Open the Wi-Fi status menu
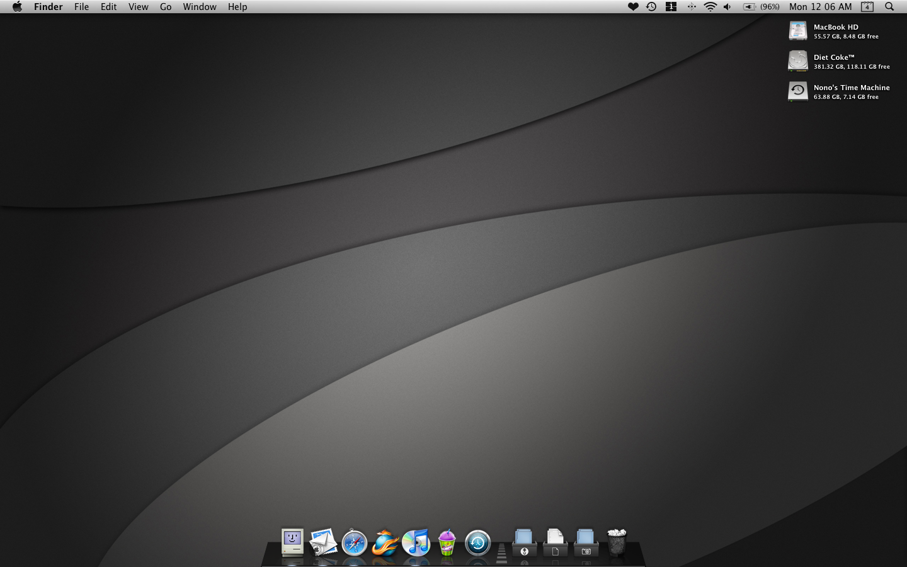This screenshot has width=907, height=567. [x=710, y=6]
